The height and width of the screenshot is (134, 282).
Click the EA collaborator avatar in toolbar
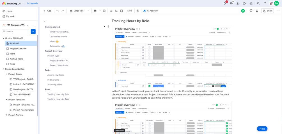coord(243,11)
